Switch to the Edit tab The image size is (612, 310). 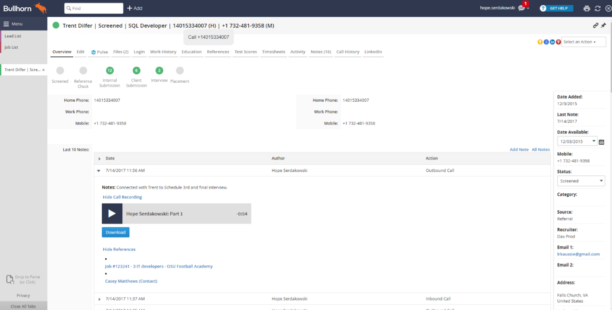(81, 52)
